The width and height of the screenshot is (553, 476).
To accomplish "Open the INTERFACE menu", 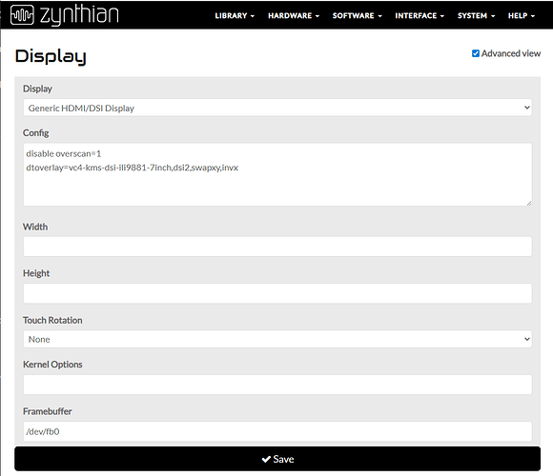I will 420,16.
